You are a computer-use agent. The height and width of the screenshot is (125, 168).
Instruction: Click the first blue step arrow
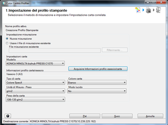pyautogui.click(x=143, y=10)
